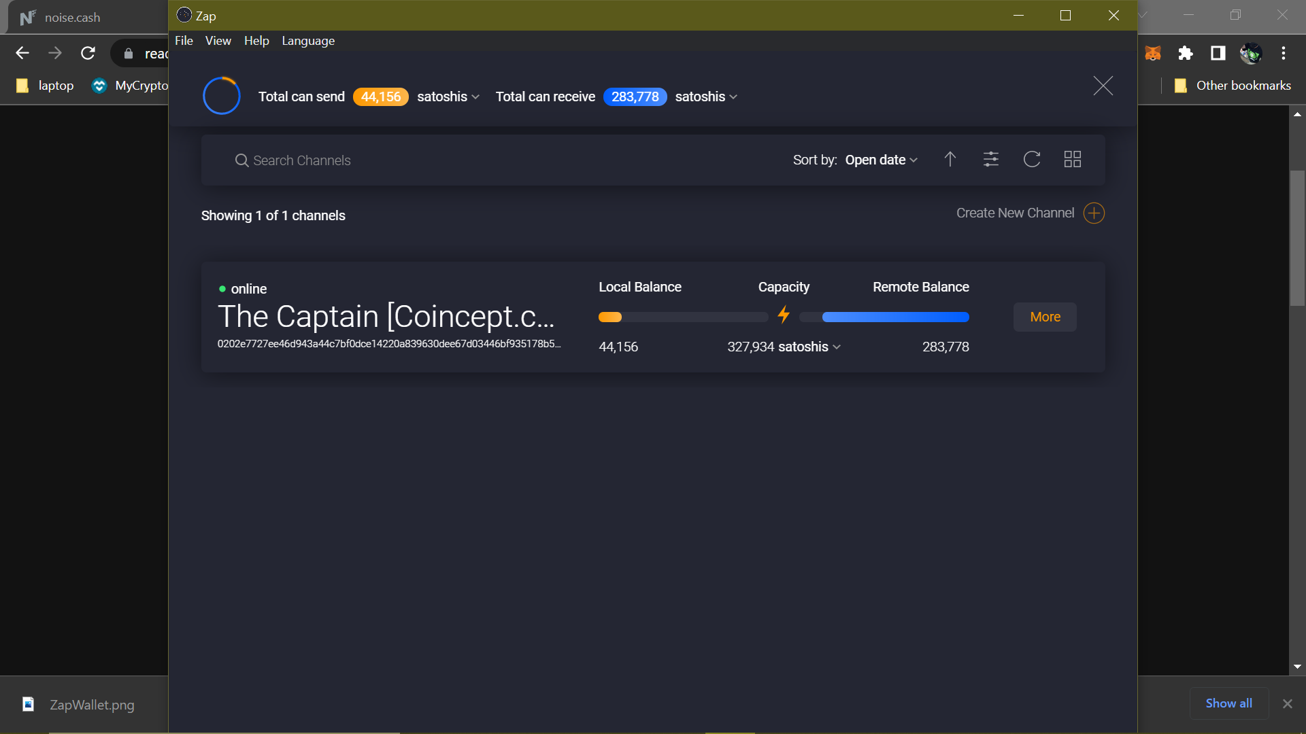Viewport: 1306px width, 734px height.
Task: Open the receive amount satoshis unit dropdown
Action: (706, 97)
